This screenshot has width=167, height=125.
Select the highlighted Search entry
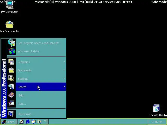pos(37,87)
